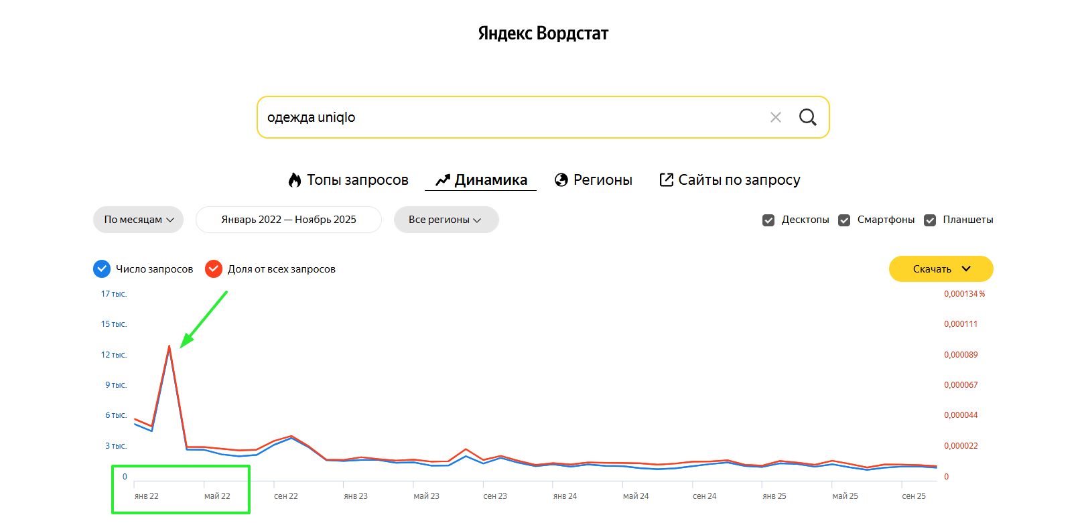Expand the Все регионы dropdown

pos(446,220)
